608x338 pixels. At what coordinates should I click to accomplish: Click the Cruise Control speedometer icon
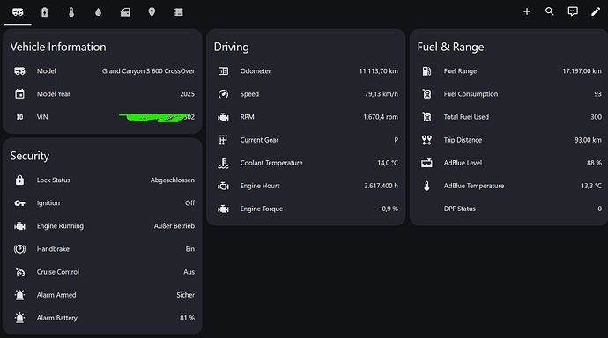coord(19,272)
